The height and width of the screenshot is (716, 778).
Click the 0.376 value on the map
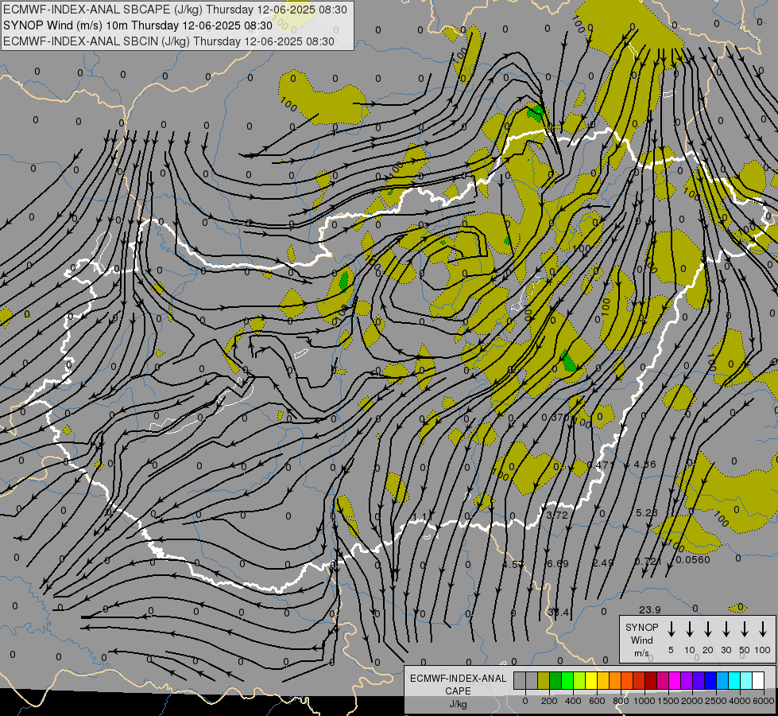[555, 418]
